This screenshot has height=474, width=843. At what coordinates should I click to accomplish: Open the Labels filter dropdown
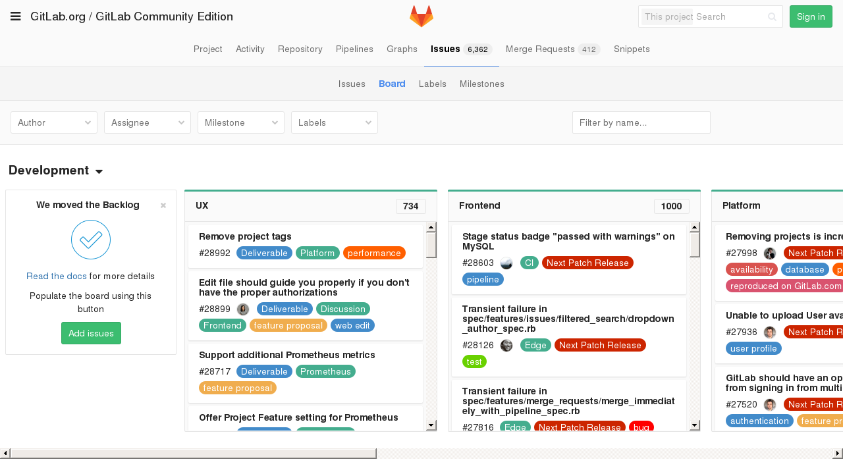coord(335,122)
